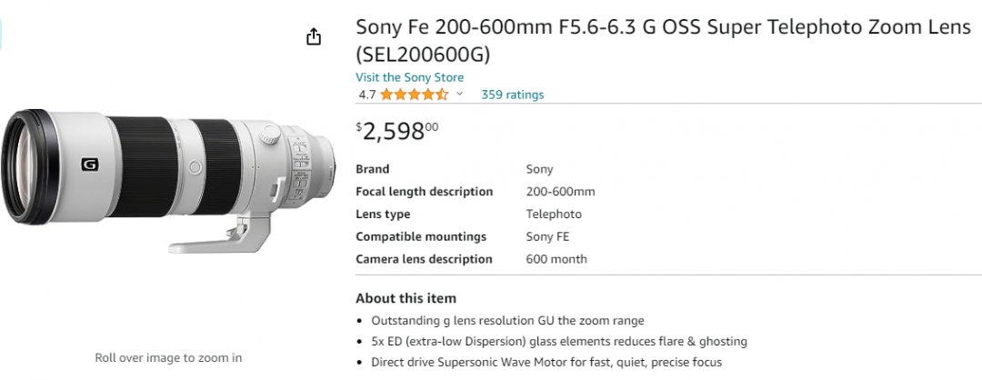Click the Brand row value Sony
Image resolution: width=982 pixels, height=380 pixels.
[539, 169]
